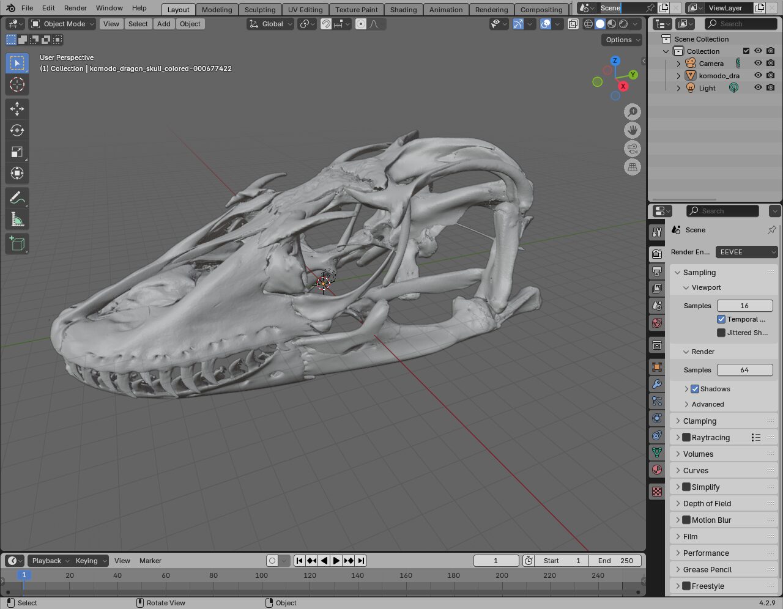Click the viewport Samples value field

(744, 306)
